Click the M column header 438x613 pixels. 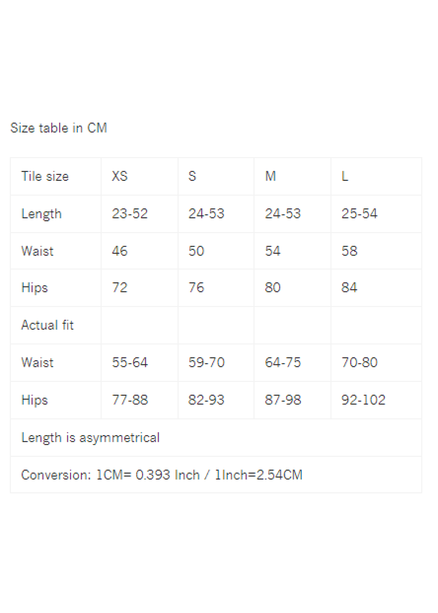click(x=293, y=176)
